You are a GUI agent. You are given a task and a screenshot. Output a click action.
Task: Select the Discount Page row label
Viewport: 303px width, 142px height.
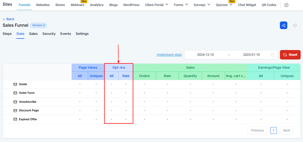coord(29,111)
